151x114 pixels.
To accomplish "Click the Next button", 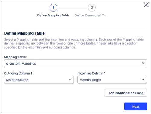I will point(136,106).
